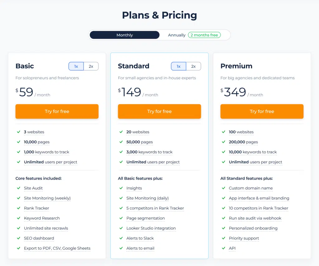Select 1x multiplier on Basic plan

point(76,66)
